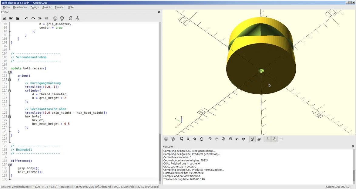
Task: Toggle the Show Edges option
Action: [x=281, y=139]
